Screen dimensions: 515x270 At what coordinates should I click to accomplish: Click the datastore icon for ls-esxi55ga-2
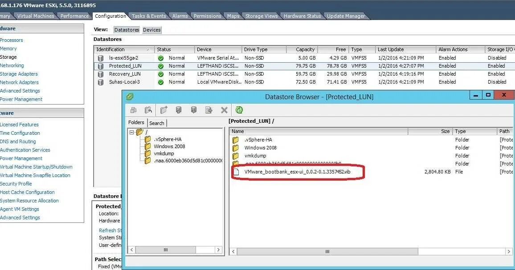pyautogui.click(x=101, y=58)
